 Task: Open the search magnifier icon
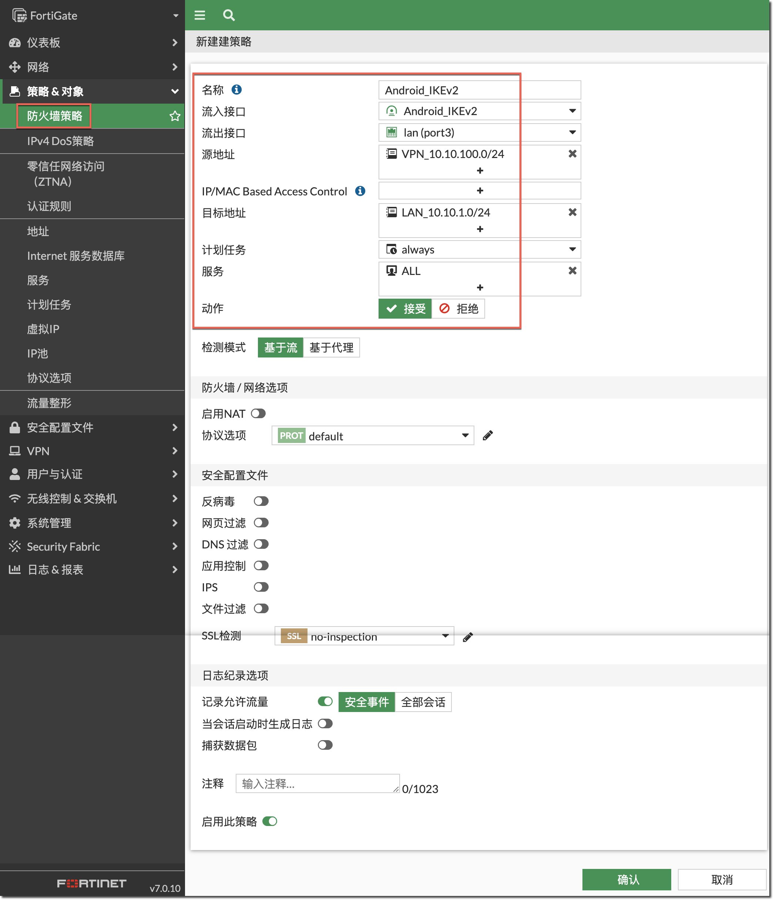tap(228, 16)
